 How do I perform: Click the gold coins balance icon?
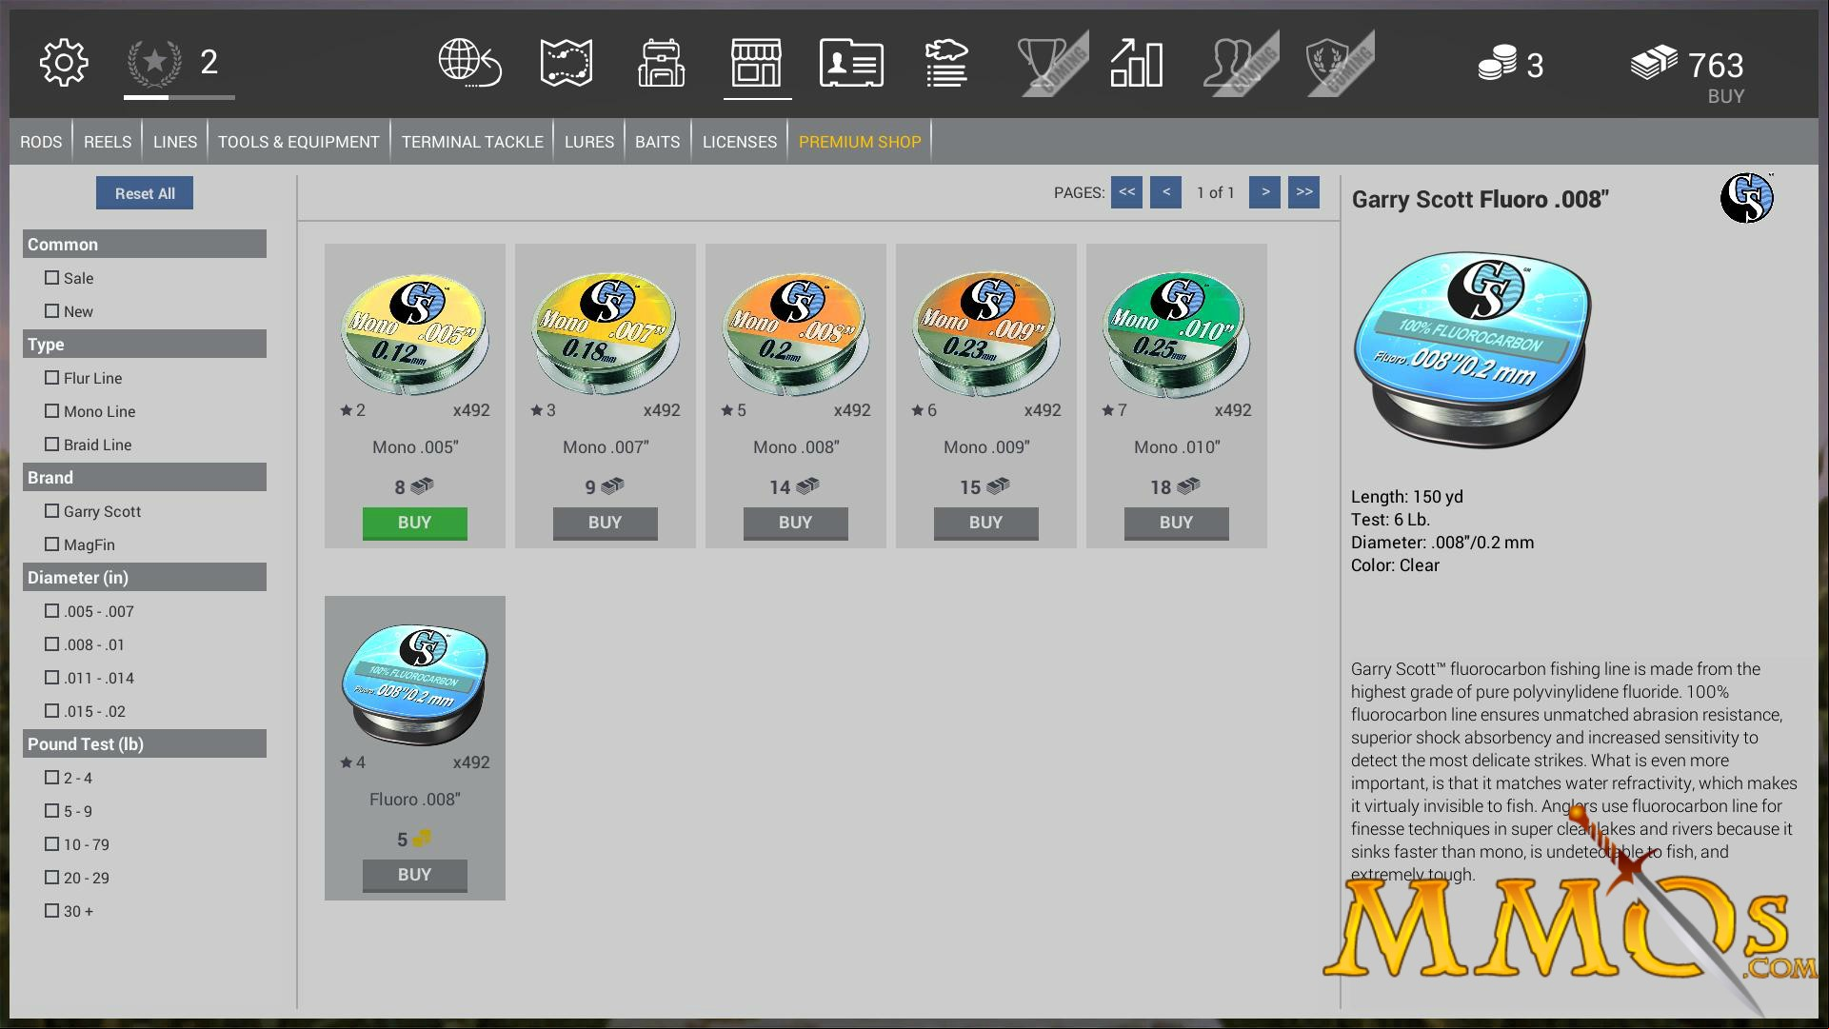tap(1497, 64)
